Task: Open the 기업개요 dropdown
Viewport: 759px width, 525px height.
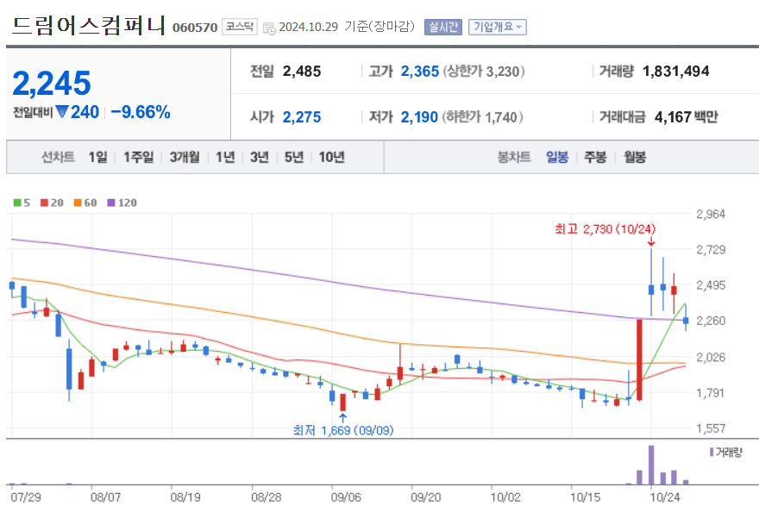Action: click(497, 27)
